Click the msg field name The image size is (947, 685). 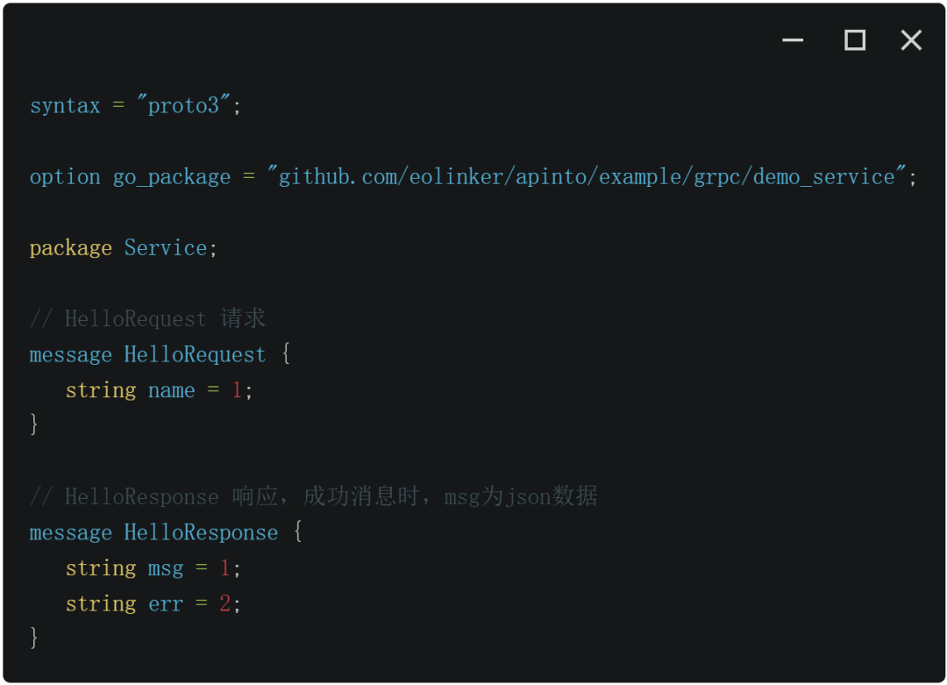166,568
